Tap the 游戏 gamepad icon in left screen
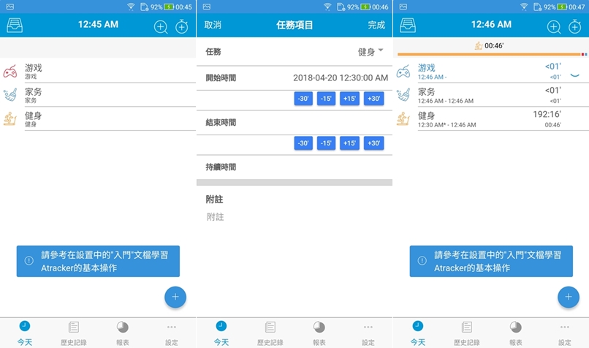The image size is (589, 348). tap(10, 71)
